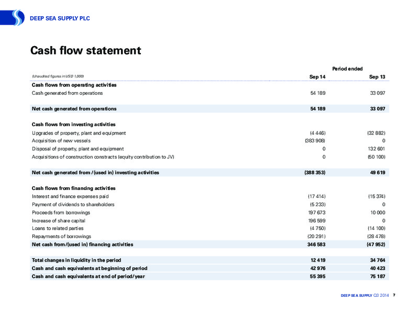Click value (4 446) for upgrades
Viewport: 419px width, 314px height.
tap(318, 133)
